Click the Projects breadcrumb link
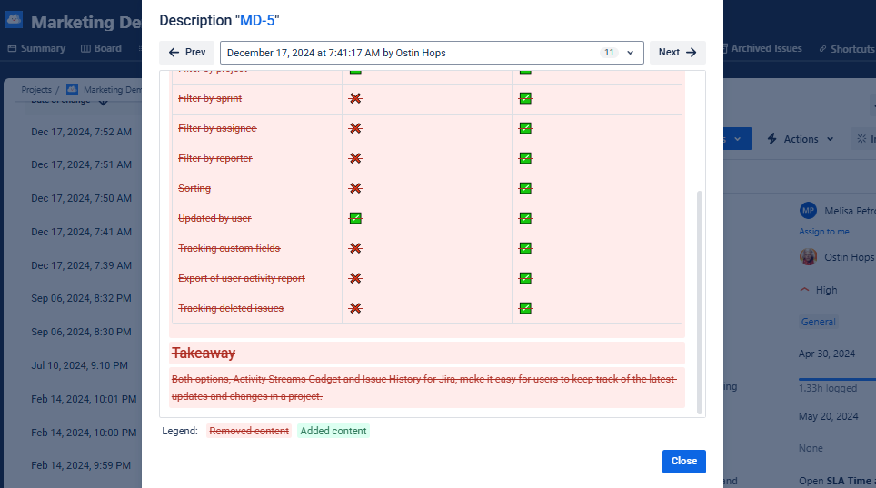Image resolution: width=876 pixels, height=488 pixels. pos(36,89)
